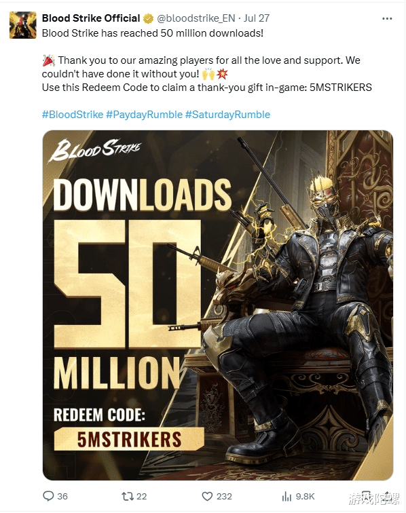Image resolution: width=406 pixels, height=513 pixels.
Task: Click the 36 replies count
Action: pos(62,496)
